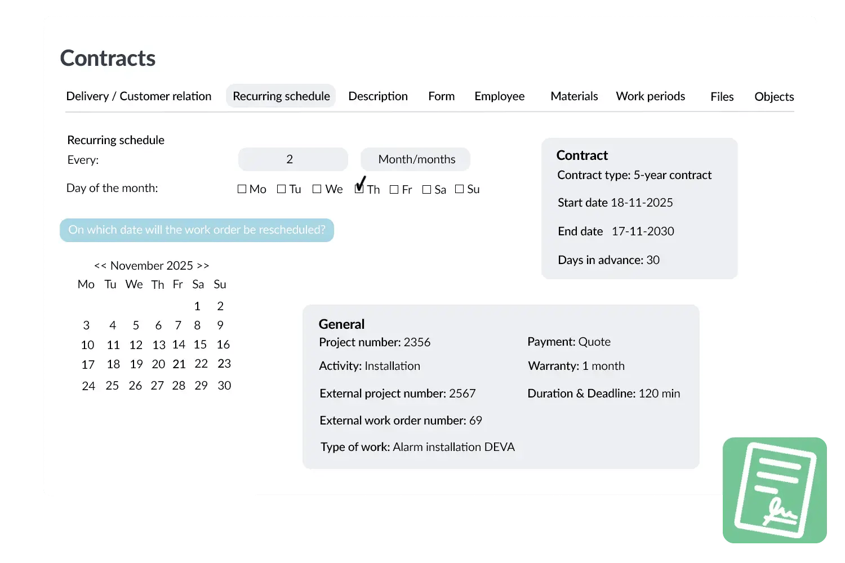
Task: Check the Fr weekday checkbox
Action: point(394,189)
